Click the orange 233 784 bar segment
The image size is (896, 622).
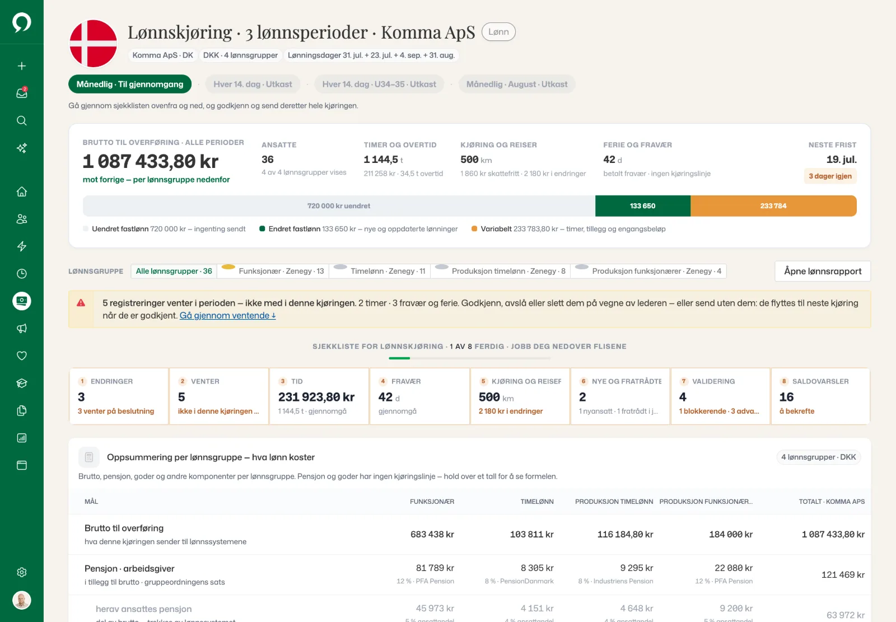[x=773, y=206]
